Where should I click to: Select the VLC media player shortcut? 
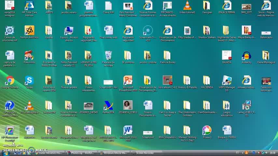(29, 105)
